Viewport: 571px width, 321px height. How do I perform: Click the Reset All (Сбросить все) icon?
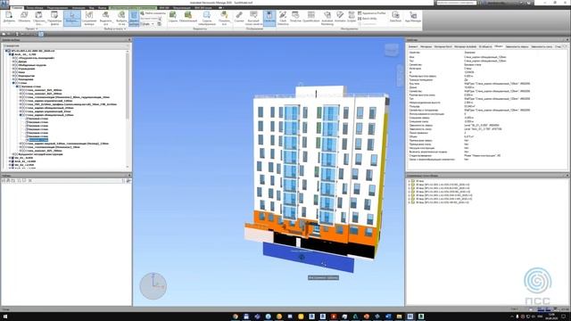pyautogui.click(x=39, y=17)
